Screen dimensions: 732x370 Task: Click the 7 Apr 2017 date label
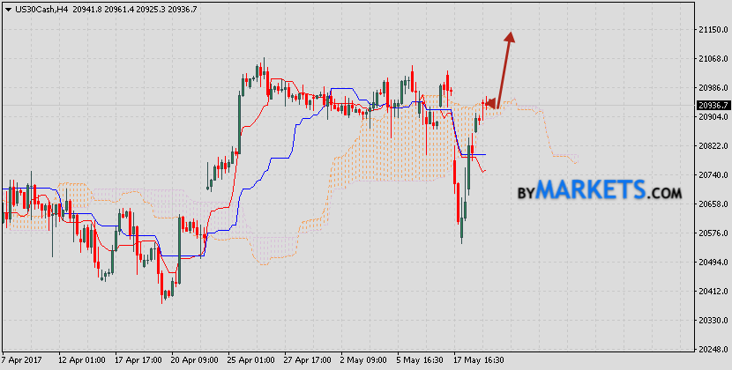[x=24, y=361]
